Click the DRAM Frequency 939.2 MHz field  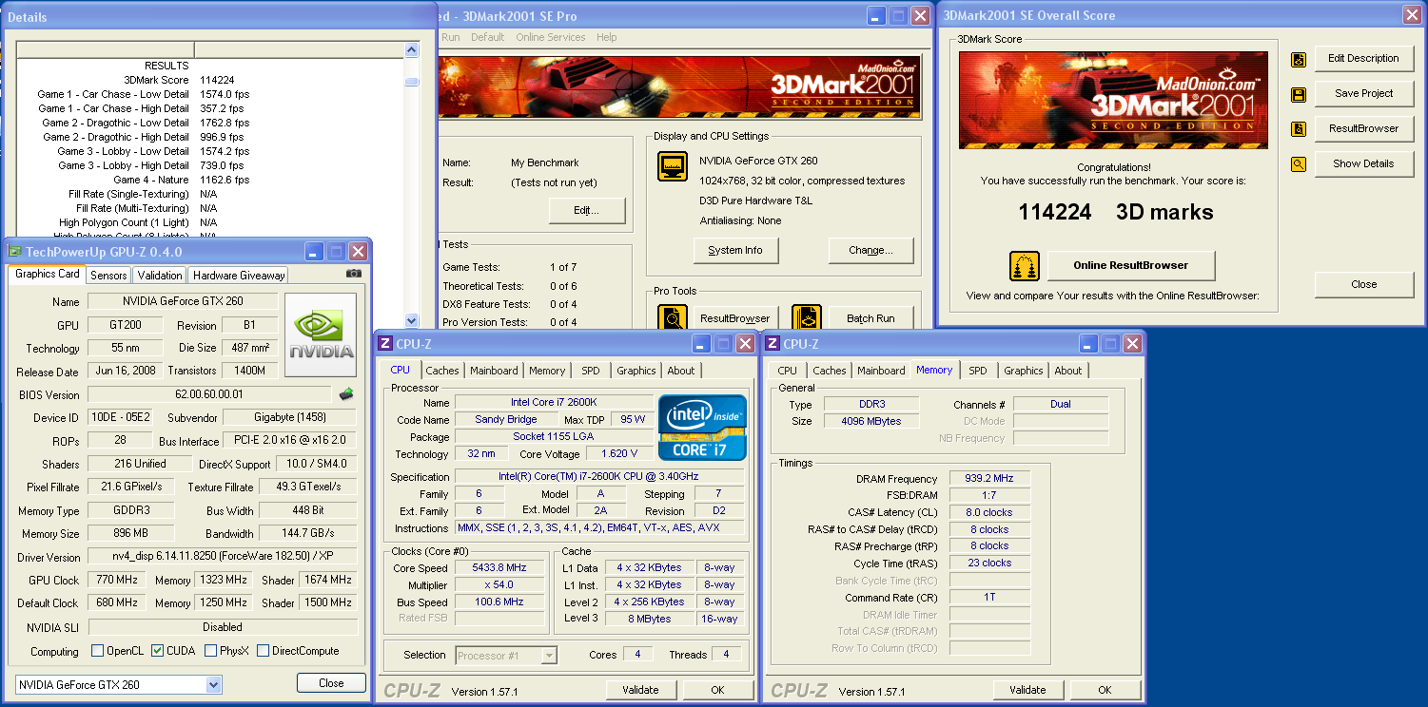point(988,479)
